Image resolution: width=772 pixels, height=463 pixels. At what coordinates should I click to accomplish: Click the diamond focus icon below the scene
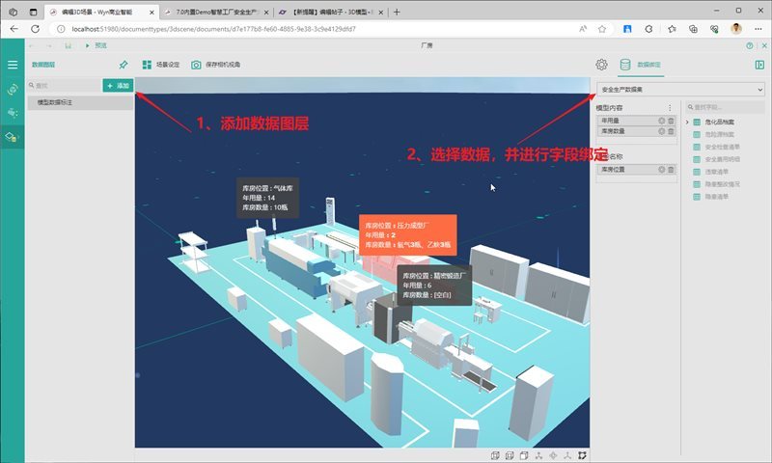[x=553, y=455]
